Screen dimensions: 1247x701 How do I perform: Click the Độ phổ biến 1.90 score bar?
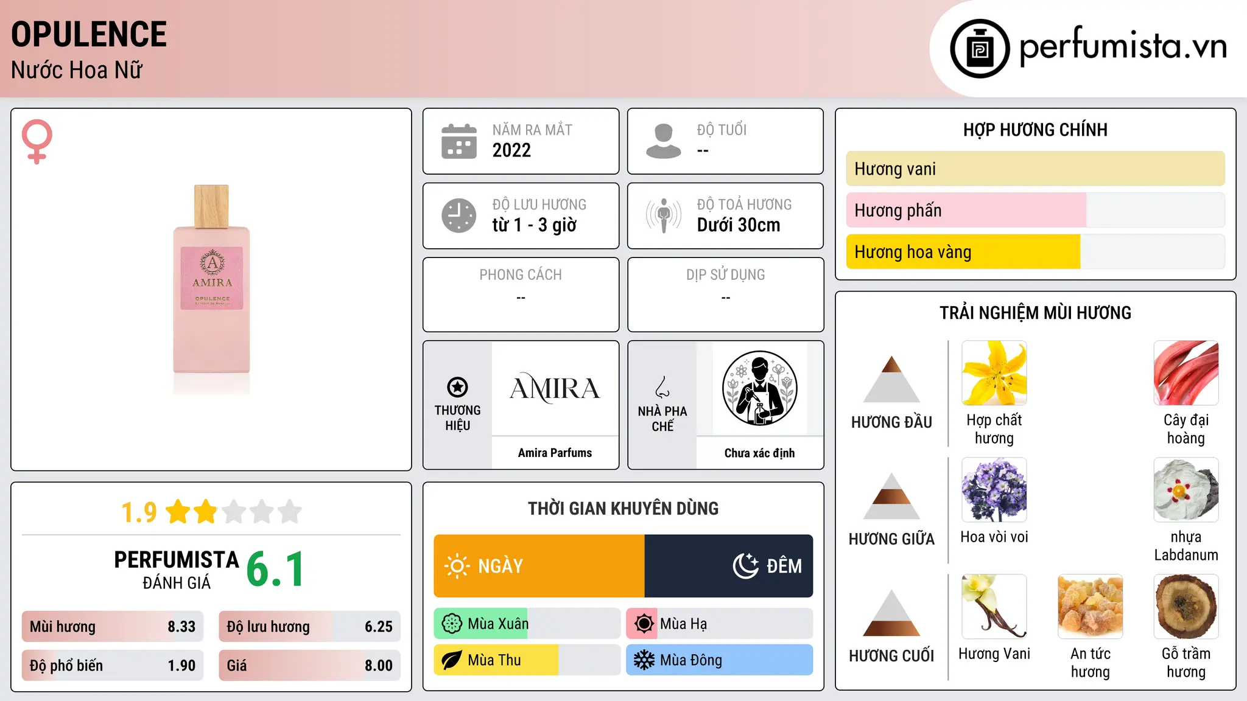pos(113,666)
